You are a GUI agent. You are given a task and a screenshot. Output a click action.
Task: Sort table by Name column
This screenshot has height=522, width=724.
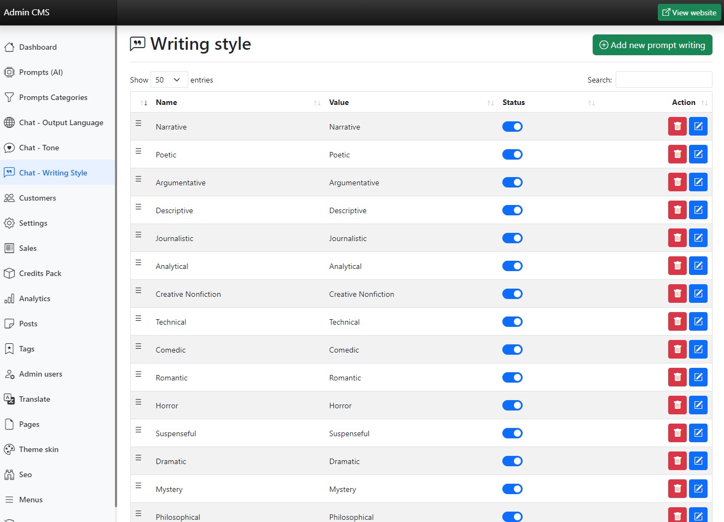click(166, 102)
